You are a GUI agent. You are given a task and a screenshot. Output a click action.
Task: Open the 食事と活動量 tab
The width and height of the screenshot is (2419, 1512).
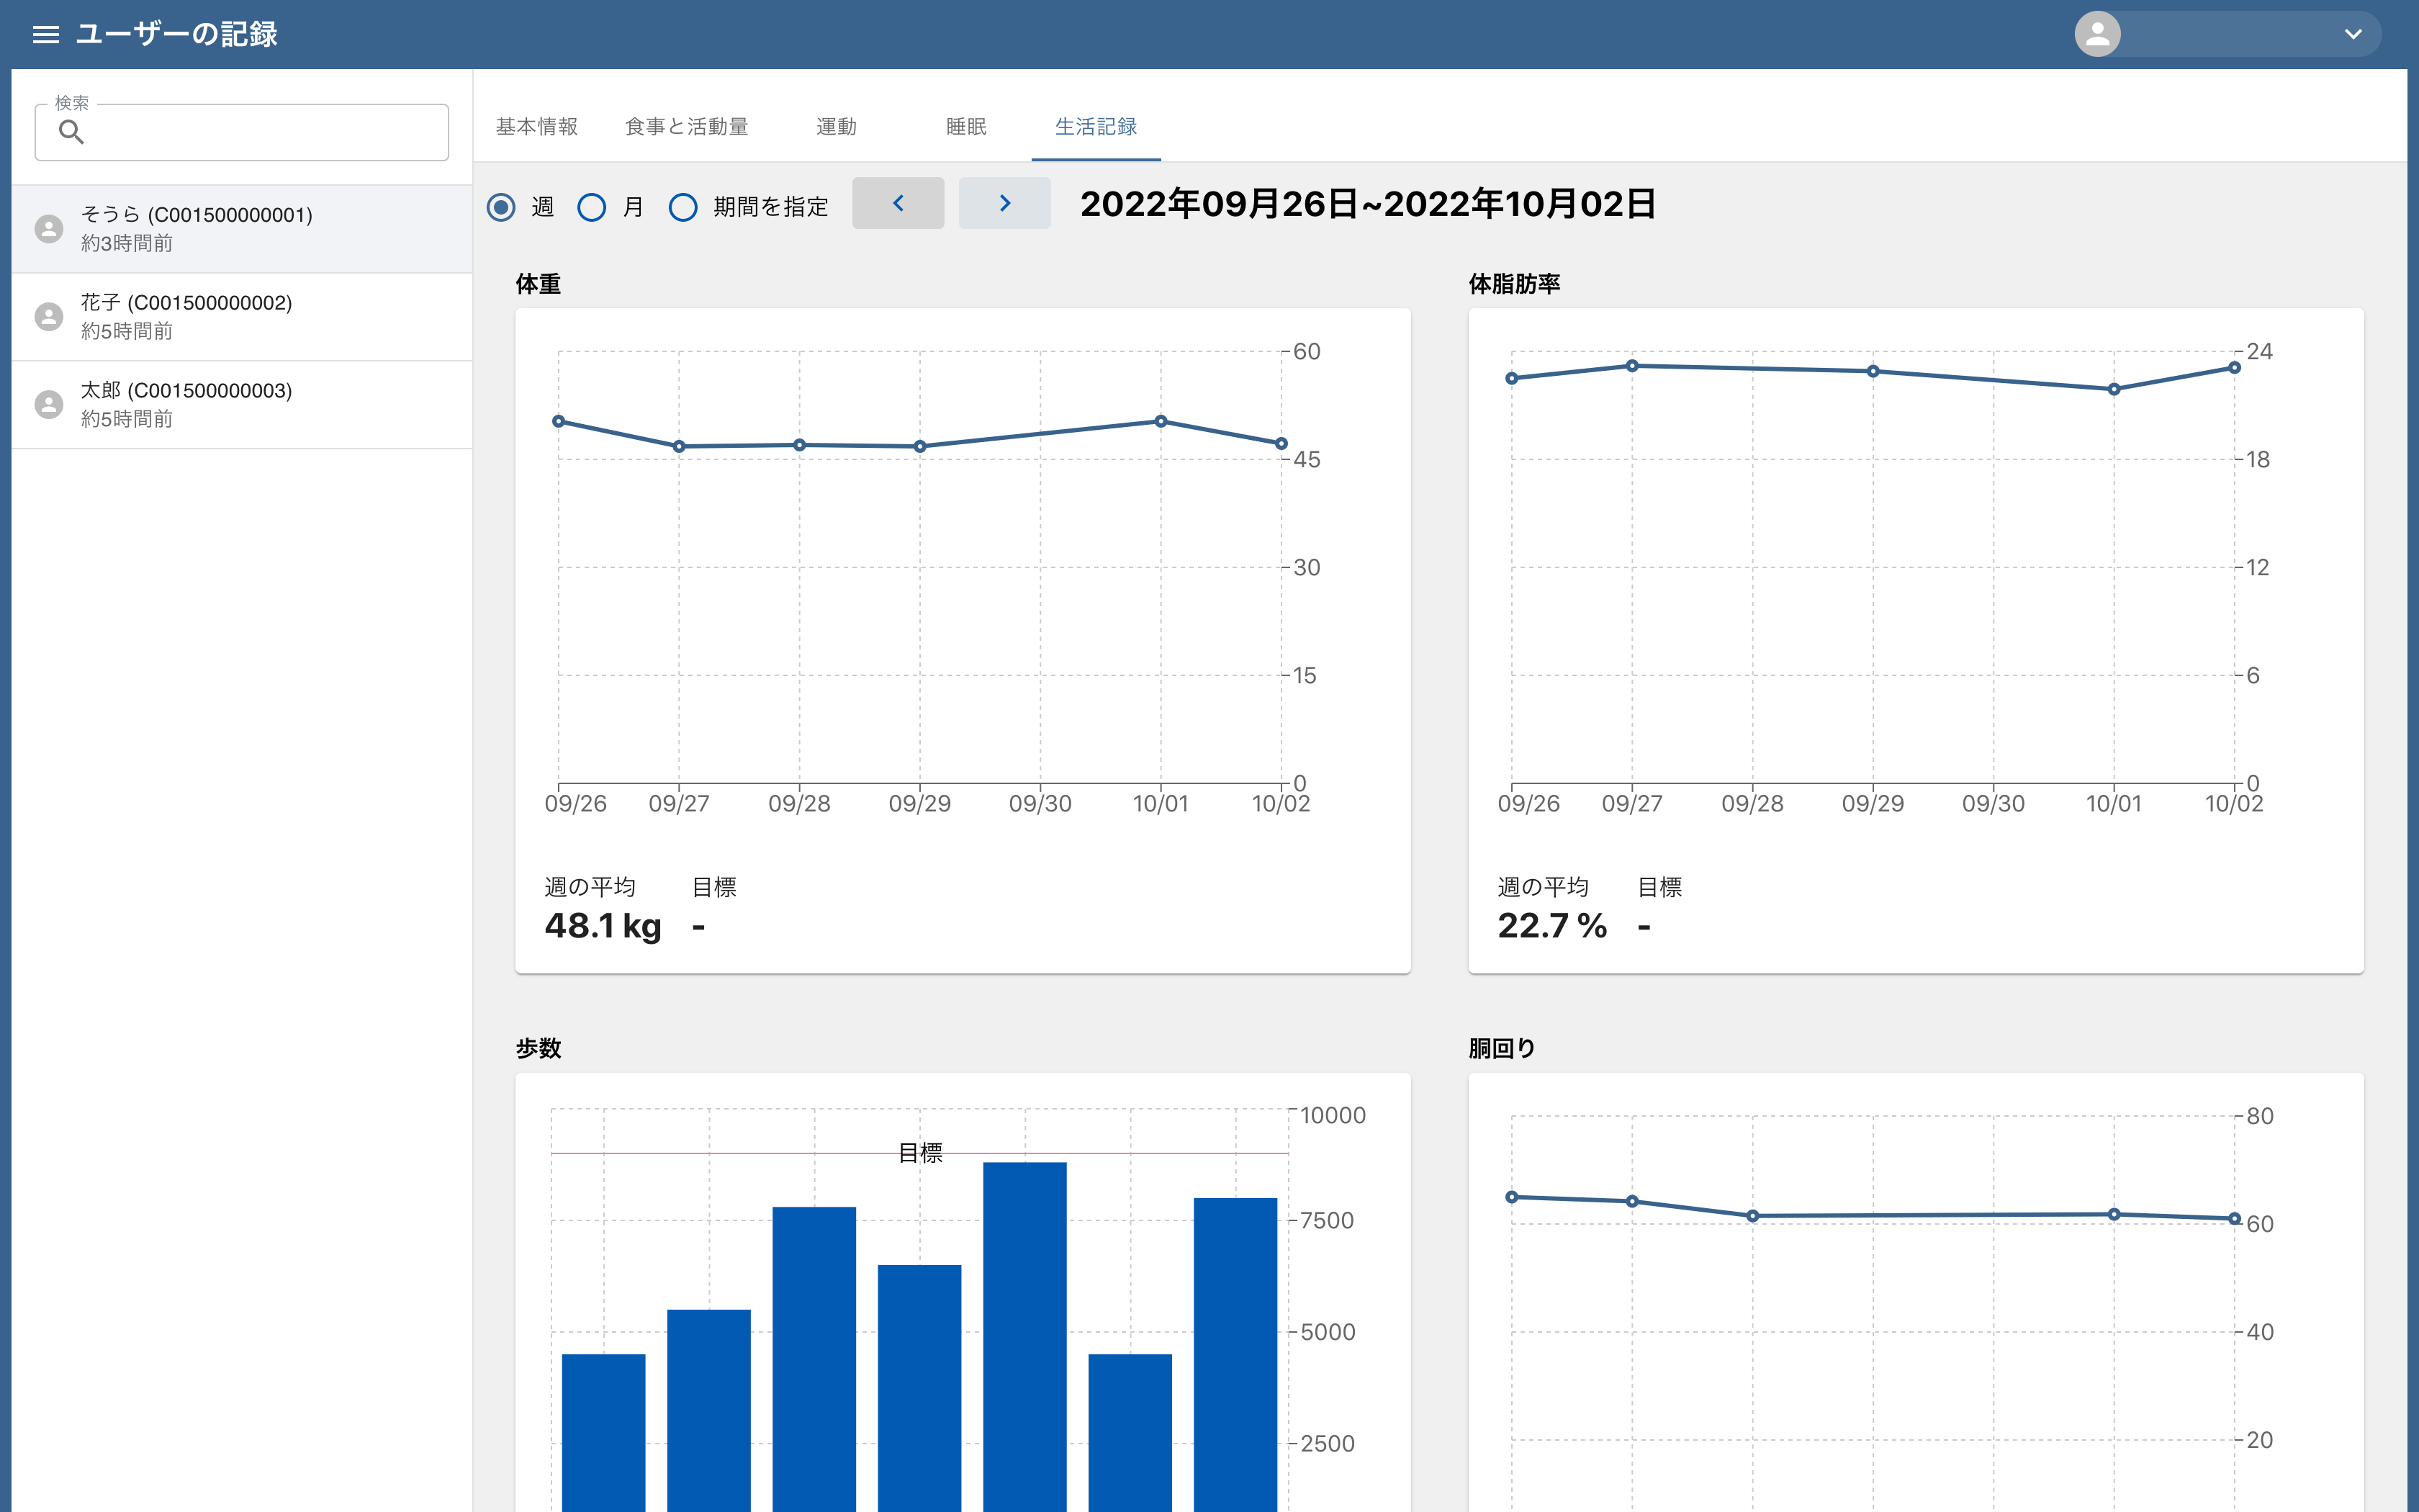tap(687, 127)
